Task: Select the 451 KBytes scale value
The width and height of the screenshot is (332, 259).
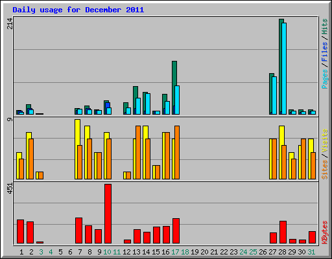Action: tap(10, 188)
